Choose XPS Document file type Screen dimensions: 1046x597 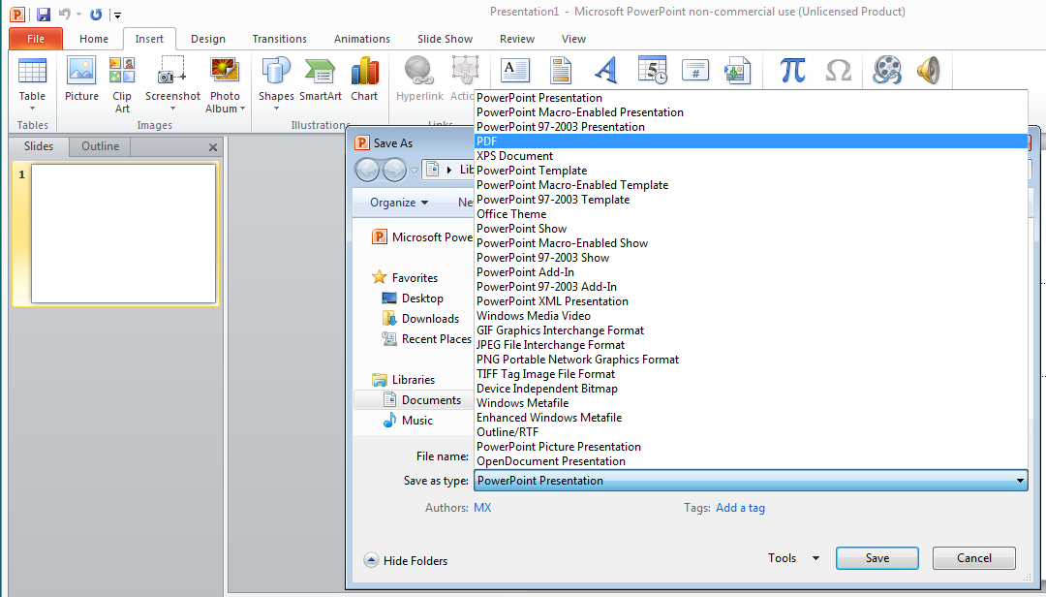[752, 156]
